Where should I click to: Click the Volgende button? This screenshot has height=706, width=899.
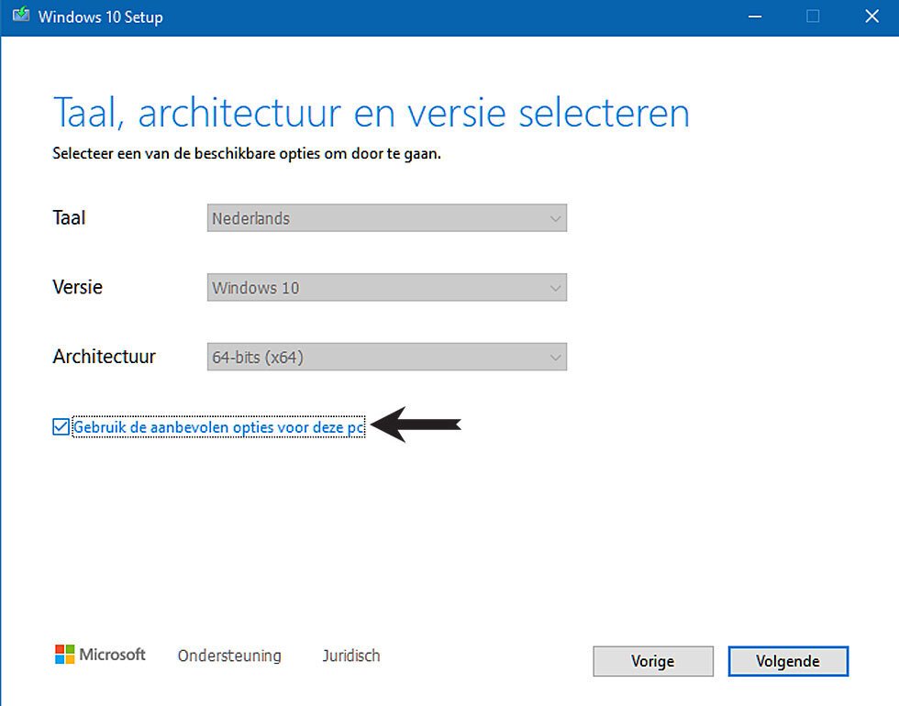[x=788, y=661]
